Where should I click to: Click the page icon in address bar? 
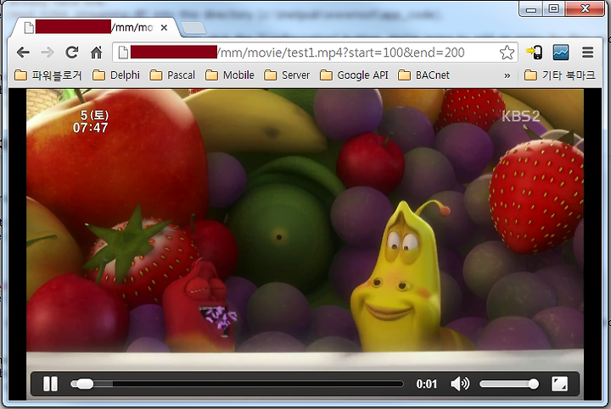(x=123, y=53)
